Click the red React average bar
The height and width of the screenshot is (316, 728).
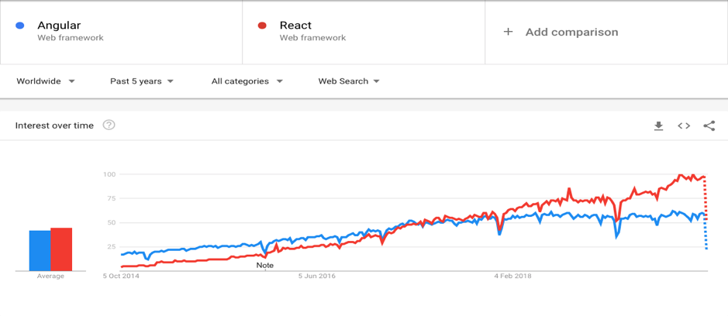[61, 249]
